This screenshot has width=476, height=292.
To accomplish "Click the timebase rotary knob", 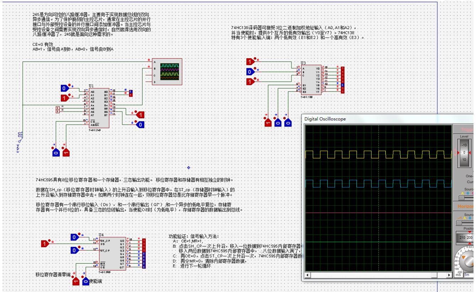I will [x=468, y=261].
